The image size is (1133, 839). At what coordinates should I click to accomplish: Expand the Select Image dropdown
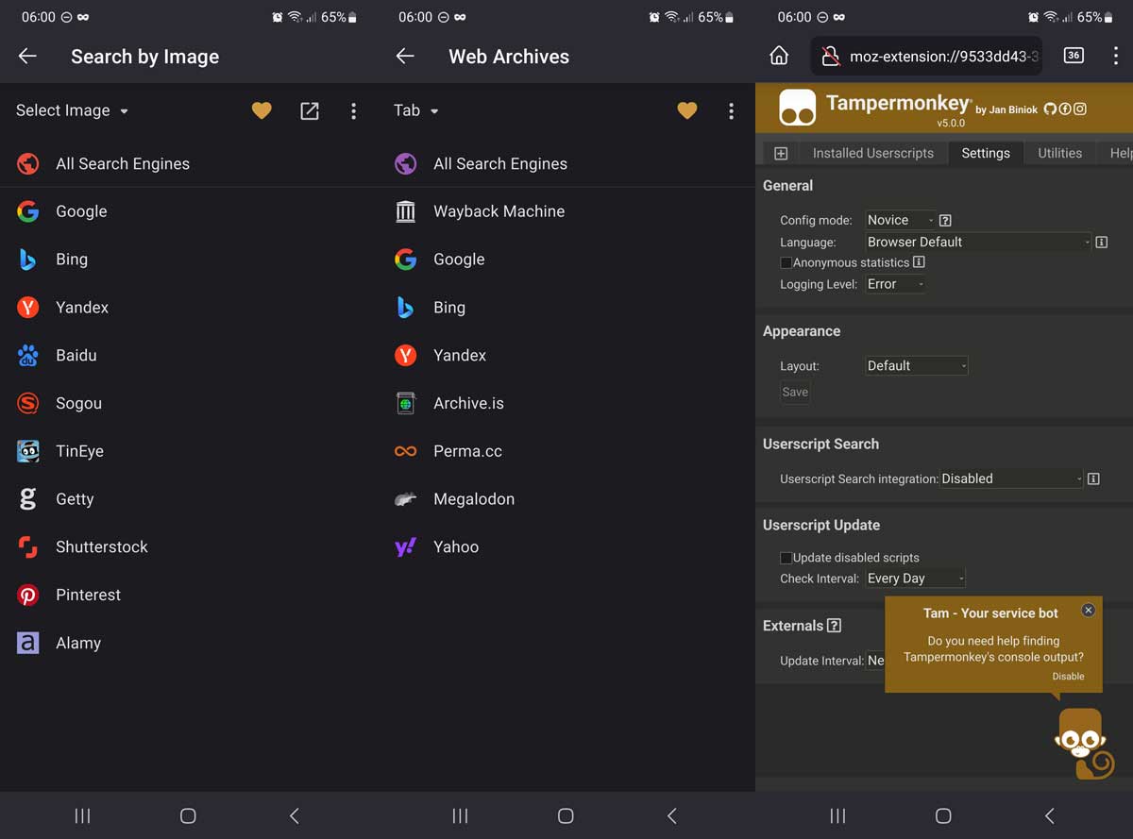pos(72,110)
